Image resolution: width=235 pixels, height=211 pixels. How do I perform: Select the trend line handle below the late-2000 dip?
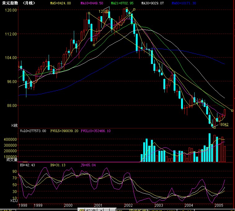click(x=94, y=45)
